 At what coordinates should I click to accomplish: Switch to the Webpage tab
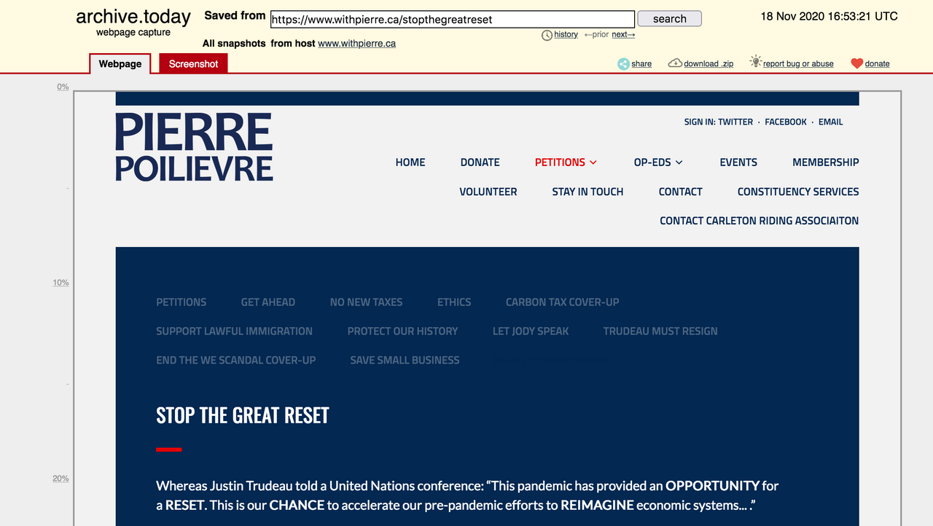(x=120, y=63)
